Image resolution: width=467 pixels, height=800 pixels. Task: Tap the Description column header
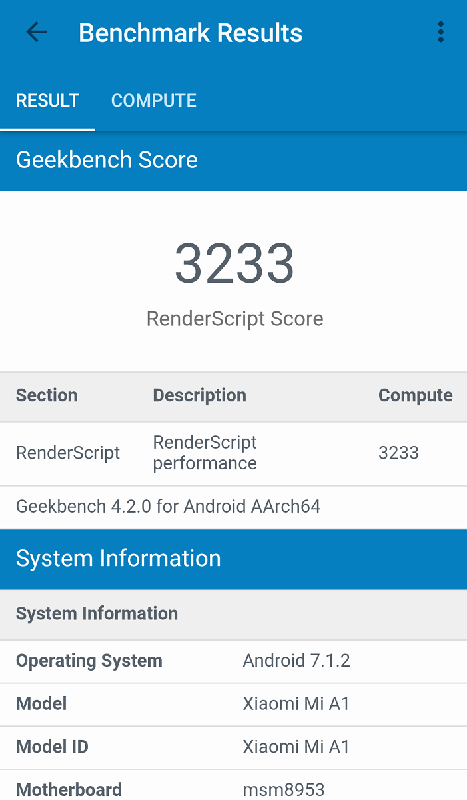[x=200, y=395]
